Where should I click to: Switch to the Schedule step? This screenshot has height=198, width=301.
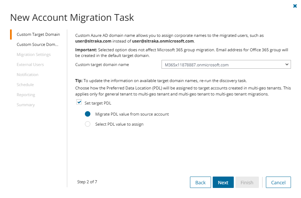(x=25, y=85)
